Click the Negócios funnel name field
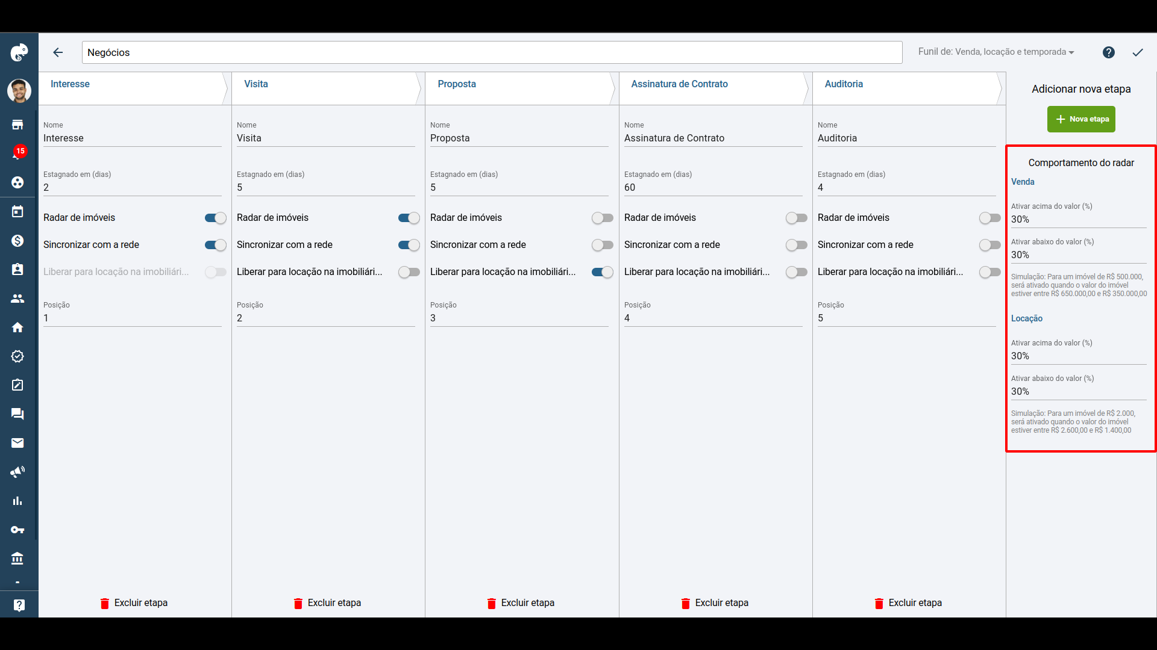Screen dimensions: 1157x650 click(x=492, y=52)
